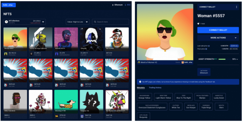Click X icon on Clown 09 thumbnail

(100, 29)
